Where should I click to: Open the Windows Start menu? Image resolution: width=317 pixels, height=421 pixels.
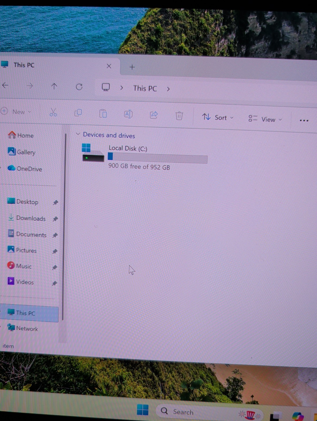coord(143,410)
